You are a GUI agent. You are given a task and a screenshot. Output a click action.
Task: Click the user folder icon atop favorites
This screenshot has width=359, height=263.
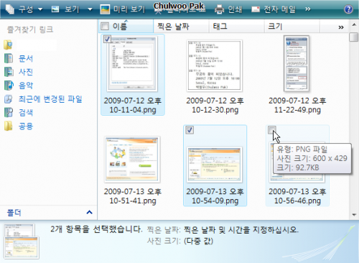point(8,45)
